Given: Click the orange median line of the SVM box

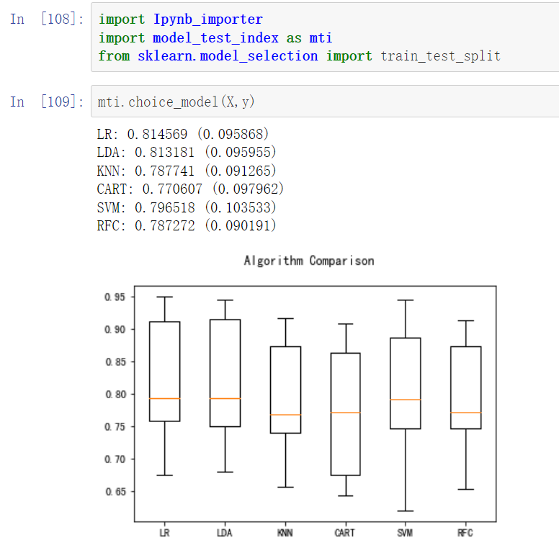Looking at the screenshot, I should tap(406, 400).
